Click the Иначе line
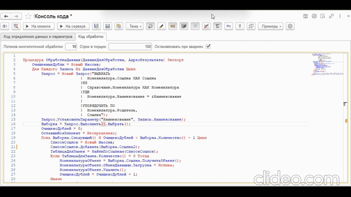 tap(56, 179)
